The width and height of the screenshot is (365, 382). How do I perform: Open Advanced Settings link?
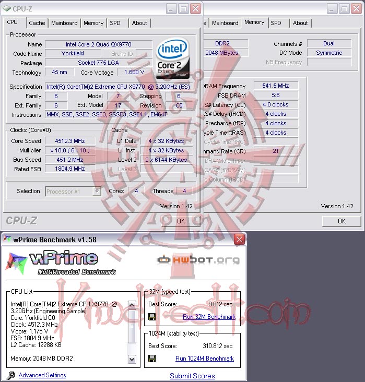(x=42, y=375)
